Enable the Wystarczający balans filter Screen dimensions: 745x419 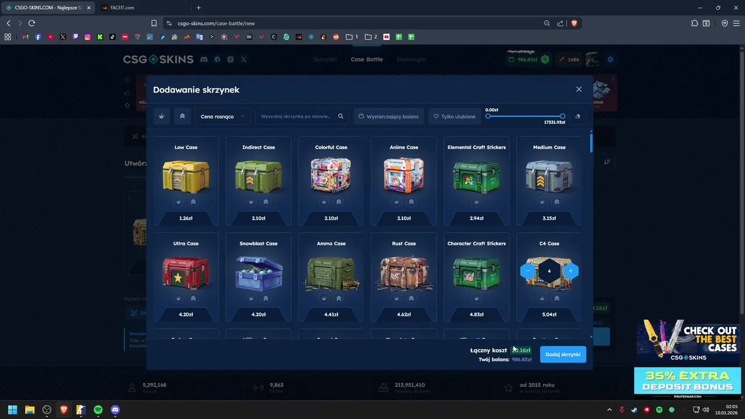tap(388, 116)
